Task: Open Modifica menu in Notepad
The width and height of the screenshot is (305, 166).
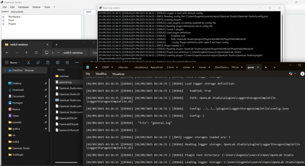Action: (x=101, y=74)
